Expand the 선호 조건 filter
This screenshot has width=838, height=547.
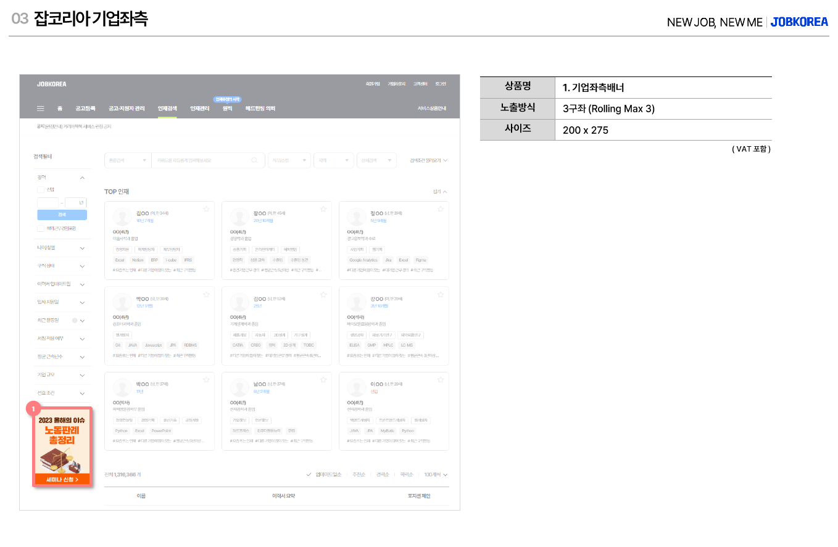click(82, 393)
